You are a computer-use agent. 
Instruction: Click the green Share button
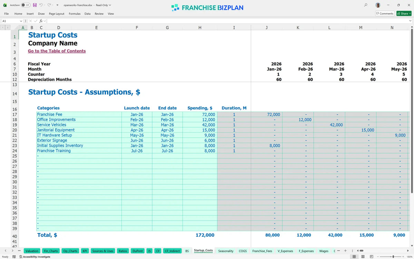pyautogui.click(x=404, y=13)
